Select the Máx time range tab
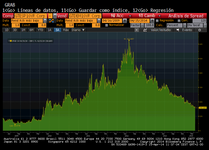 point(66,30)
